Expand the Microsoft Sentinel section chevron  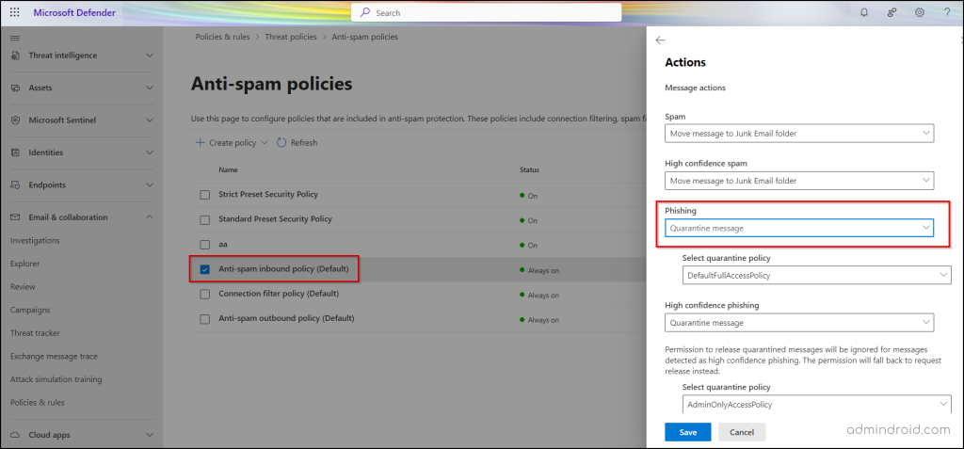point(150,120)
